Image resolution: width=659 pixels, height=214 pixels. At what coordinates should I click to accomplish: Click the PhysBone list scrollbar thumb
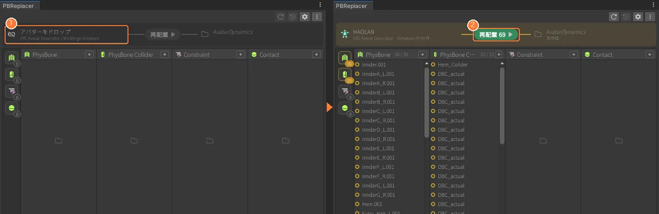[x=427, y=102]
